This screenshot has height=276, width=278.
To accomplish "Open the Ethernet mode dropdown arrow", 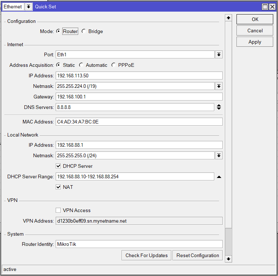I will (28, 7).
